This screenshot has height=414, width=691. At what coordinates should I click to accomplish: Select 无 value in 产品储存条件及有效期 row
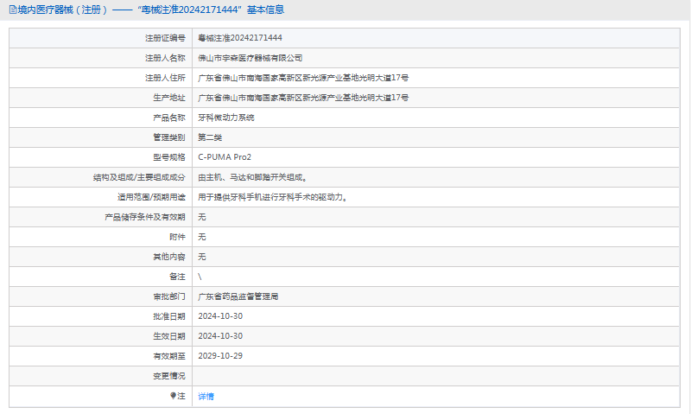(x=202, y=217)
